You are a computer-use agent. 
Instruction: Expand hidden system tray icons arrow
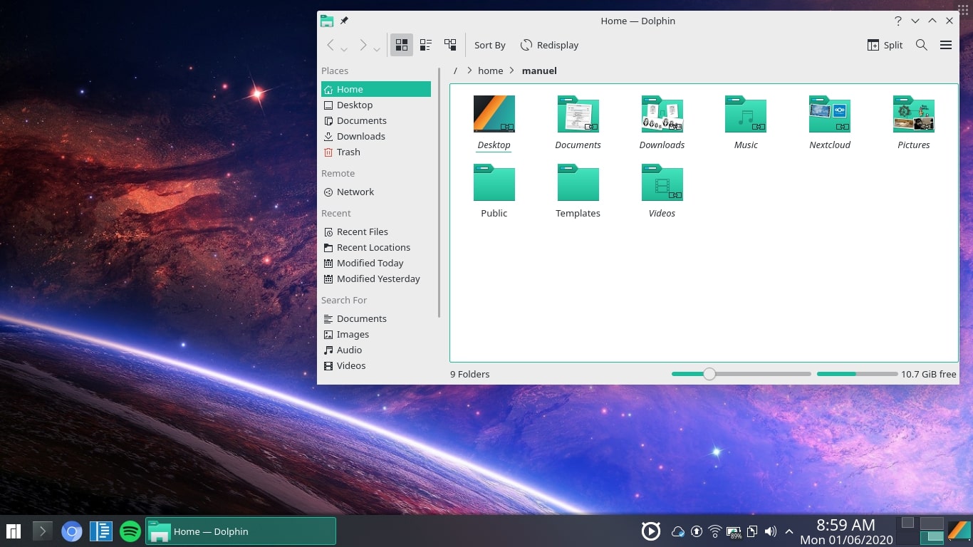(x=789, y=531)
